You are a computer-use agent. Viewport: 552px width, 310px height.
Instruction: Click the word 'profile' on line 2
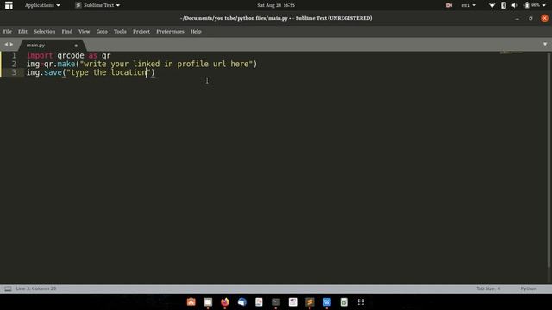pyautogui.click(x=192, y=64)
